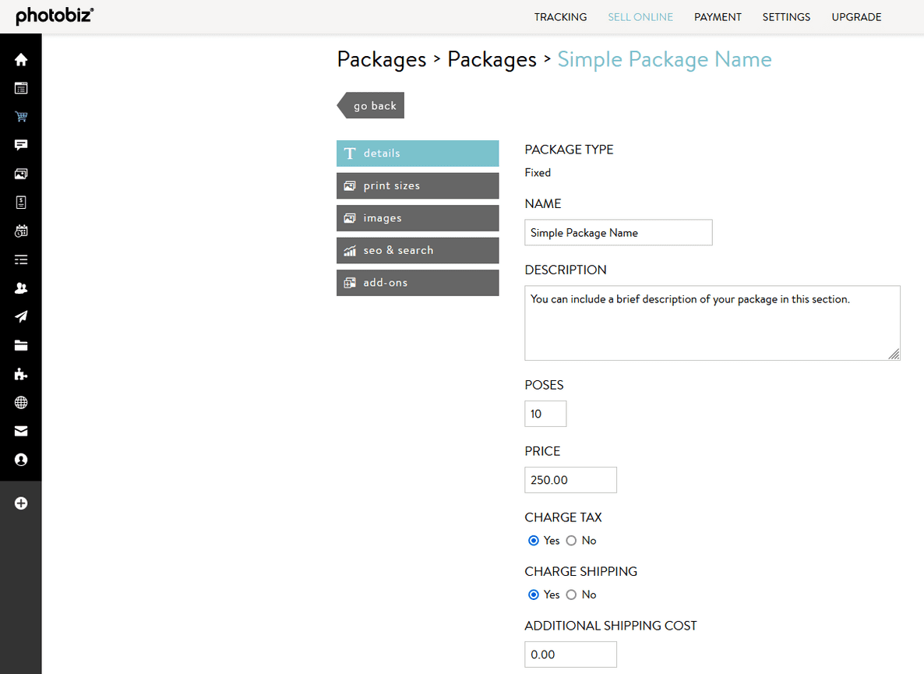Click inside the PRICE input field

pos(570,479)
